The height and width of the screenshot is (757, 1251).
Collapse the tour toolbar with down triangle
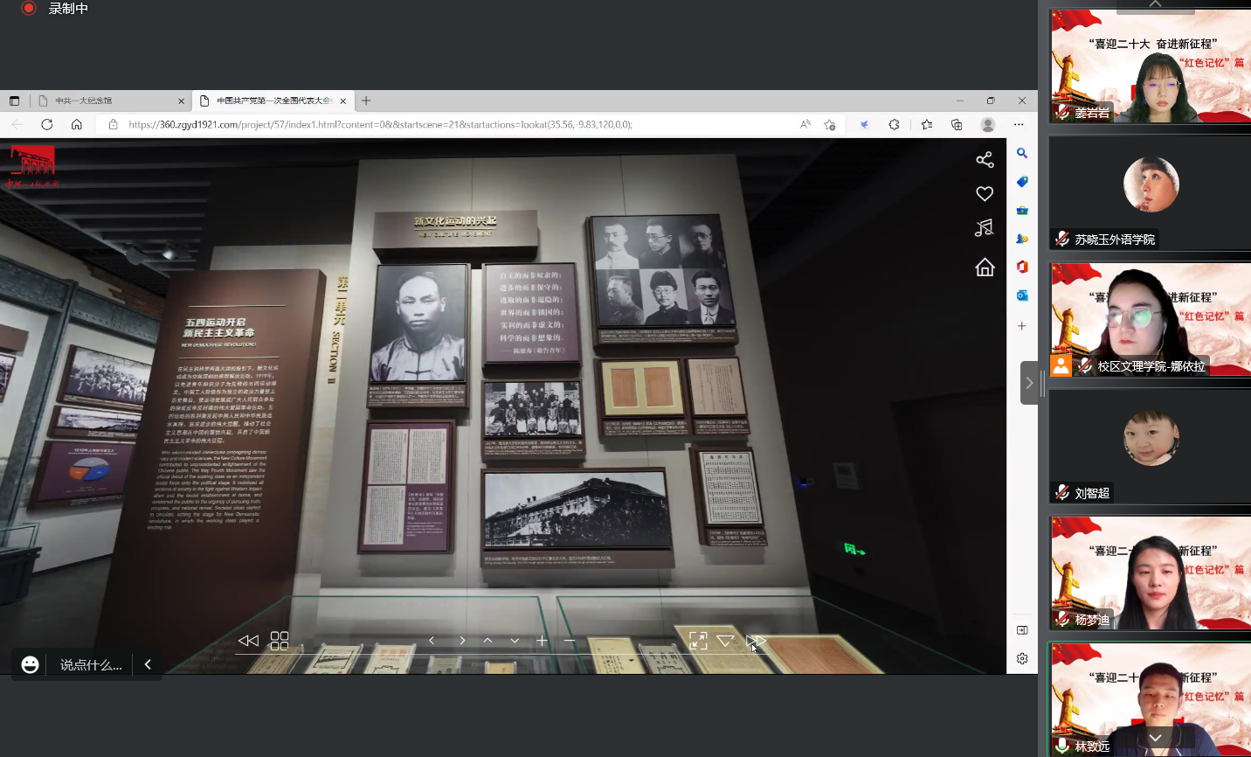pos(725,641)
